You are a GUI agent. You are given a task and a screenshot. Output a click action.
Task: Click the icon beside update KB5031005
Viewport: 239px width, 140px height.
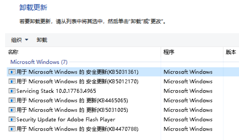[12, 110]
